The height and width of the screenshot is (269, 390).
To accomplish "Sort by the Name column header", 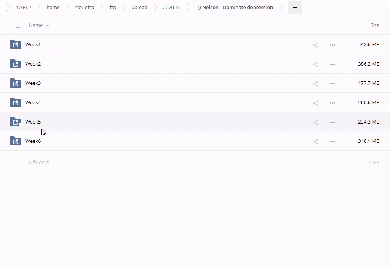I will [x=36, y=25].
